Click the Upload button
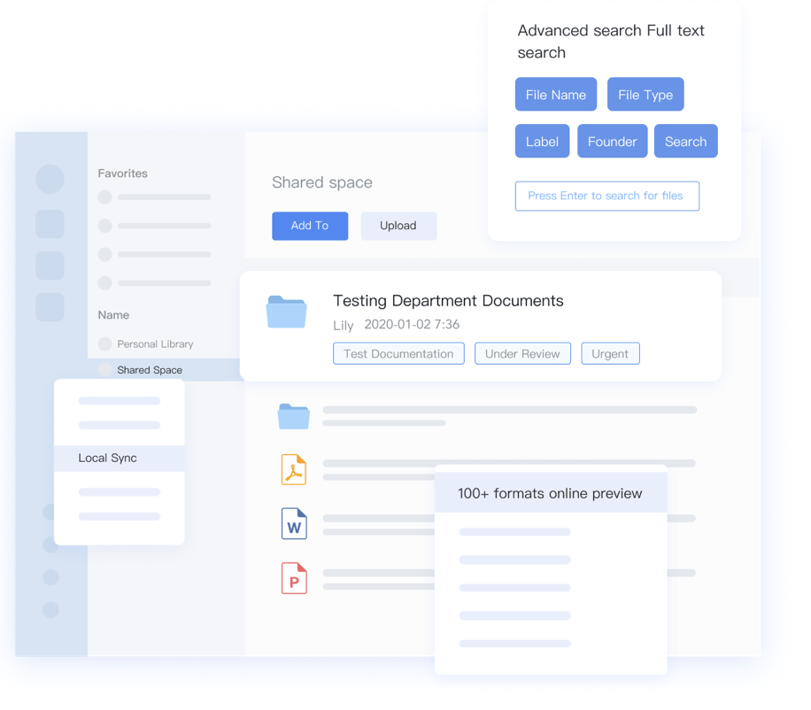Image resolution: width=811 pixels, height=710 pixels. [398, 226]
